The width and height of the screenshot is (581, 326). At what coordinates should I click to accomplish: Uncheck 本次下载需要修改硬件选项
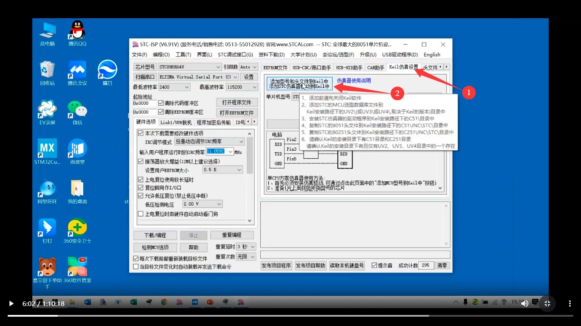tap(141, 133)
